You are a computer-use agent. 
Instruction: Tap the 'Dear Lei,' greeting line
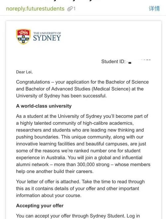point(24,72)
